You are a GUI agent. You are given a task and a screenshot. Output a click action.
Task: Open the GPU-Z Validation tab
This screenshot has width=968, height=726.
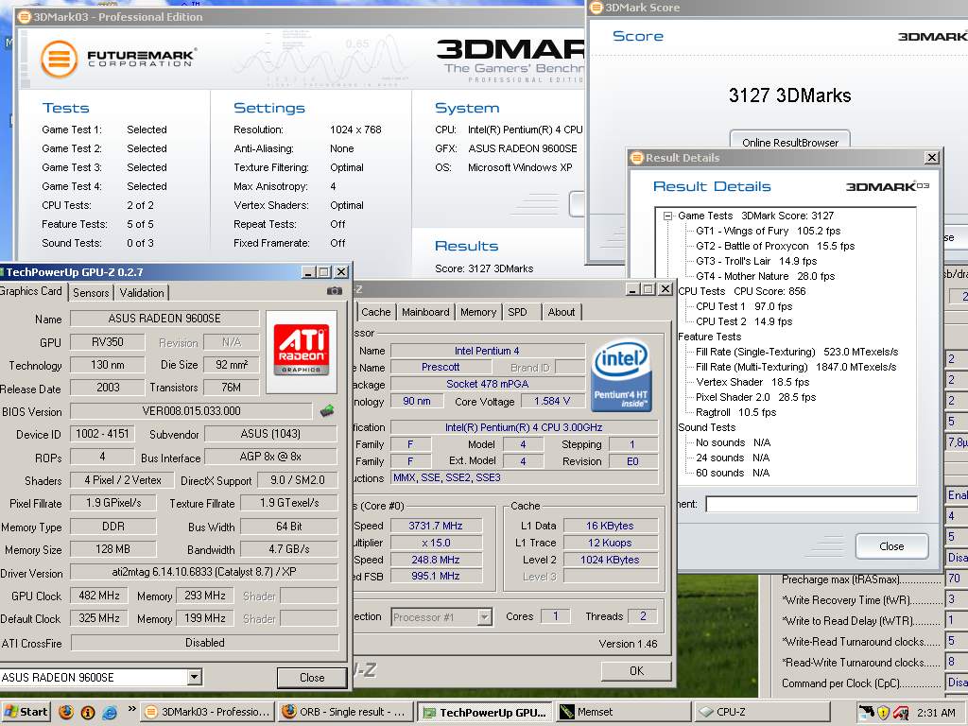(x=142, y=293)
